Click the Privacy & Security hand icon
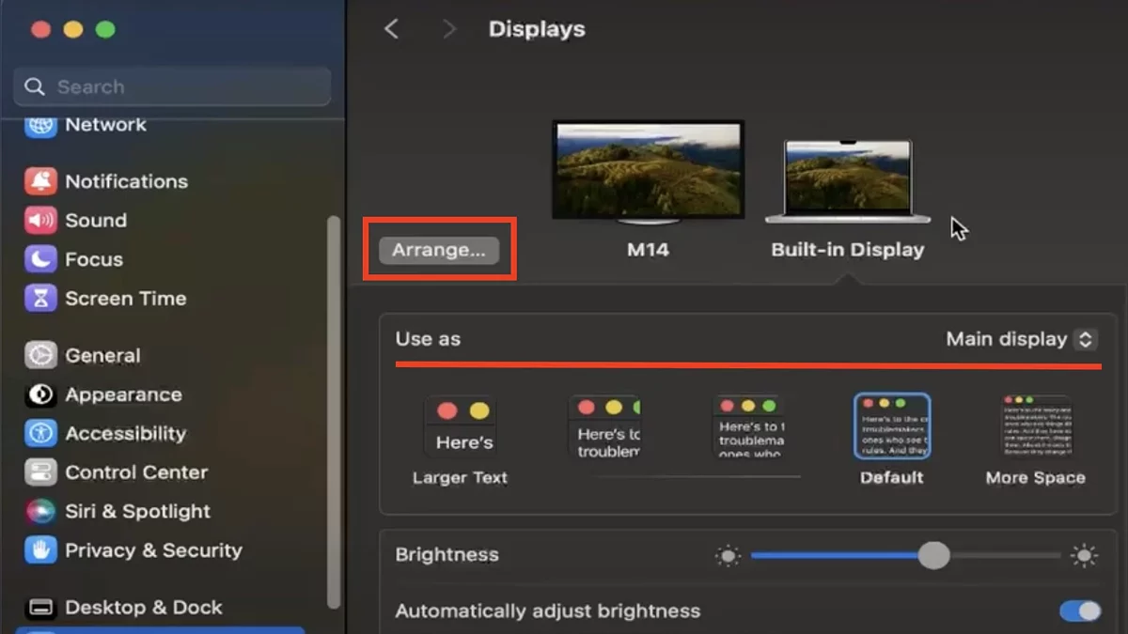1128x634 pixels. pos(40,550)
